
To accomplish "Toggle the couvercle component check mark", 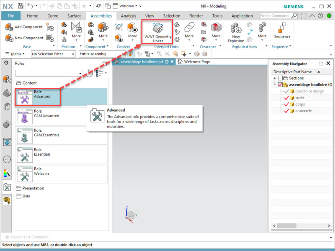I will pos(286,111).
